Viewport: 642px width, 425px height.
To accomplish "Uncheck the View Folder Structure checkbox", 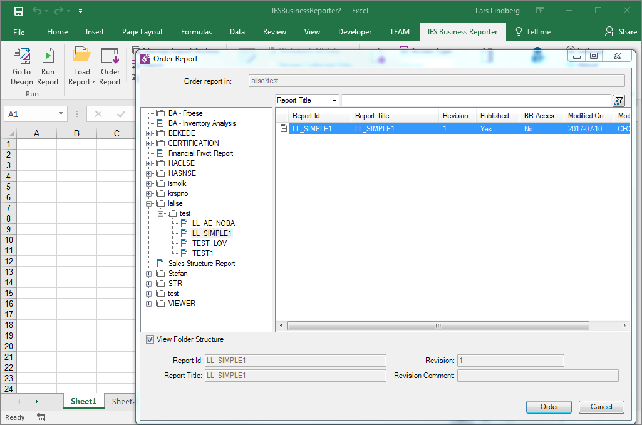I will pos(150,340).
